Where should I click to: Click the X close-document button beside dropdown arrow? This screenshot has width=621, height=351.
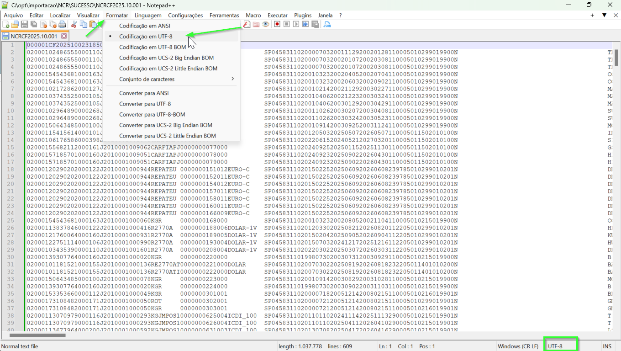(x=616, y=15)
